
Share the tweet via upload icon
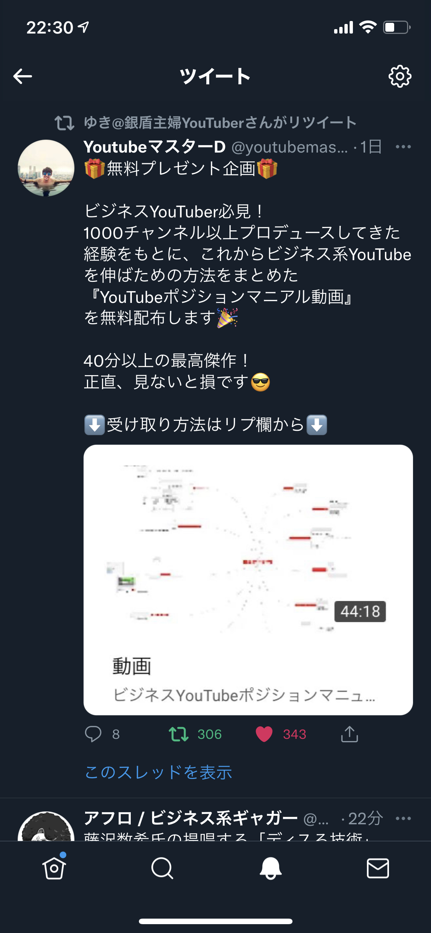pos(349,734)
